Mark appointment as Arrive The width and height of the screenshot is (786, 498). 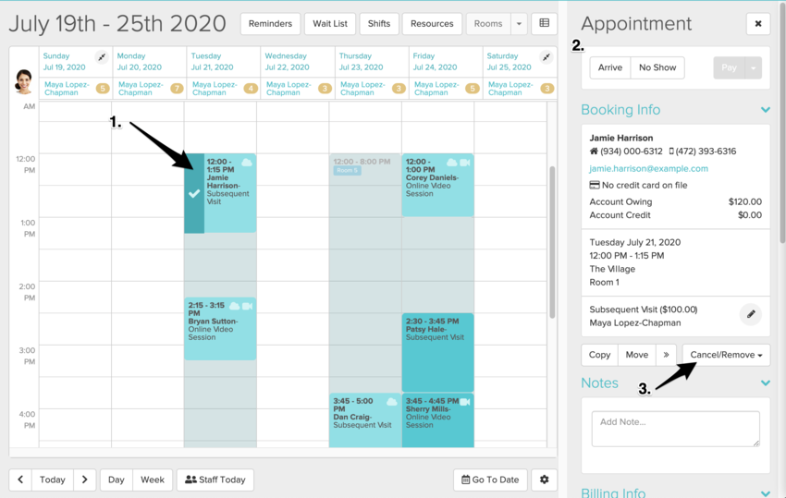610,67
